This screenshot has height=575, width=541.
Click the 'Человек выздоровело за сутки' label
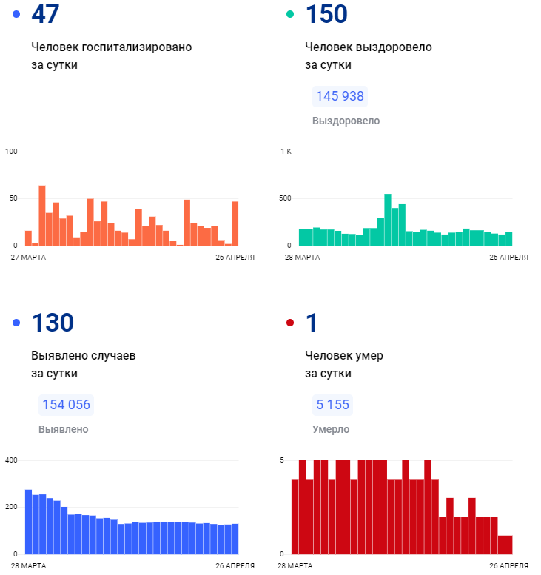click(x=368, y=56)
